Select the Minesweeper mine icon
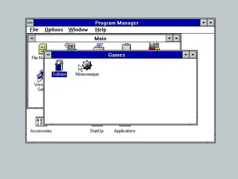This screenshot has height=179, width=238. (x=87, y=65)
